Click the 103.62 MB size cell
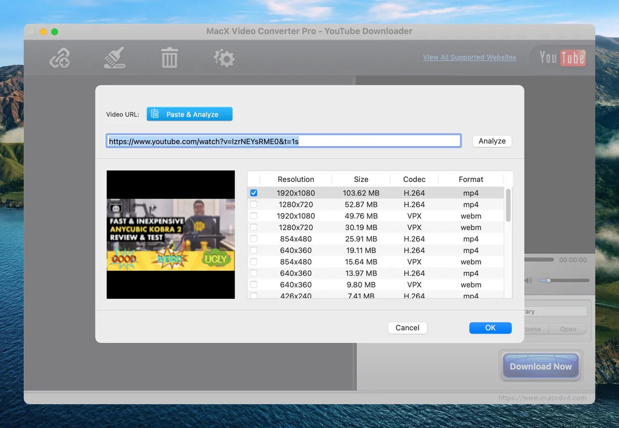 click(361, 193)
